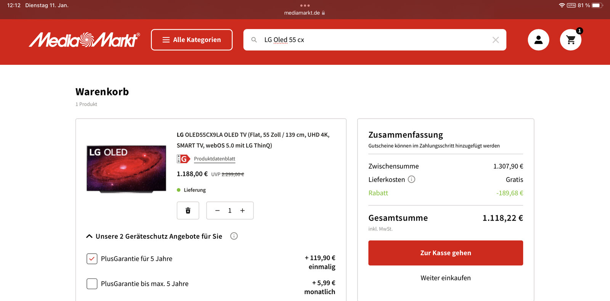Viewport: 610px width, 301px height.
Task: Click the green Lieferung availability label
Action: pyautogui.click(x=195, y=190)
